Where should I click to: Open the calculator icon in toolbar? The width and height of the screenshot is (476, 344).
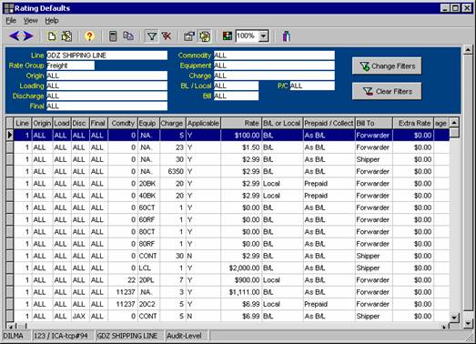(x=113, y=36)
